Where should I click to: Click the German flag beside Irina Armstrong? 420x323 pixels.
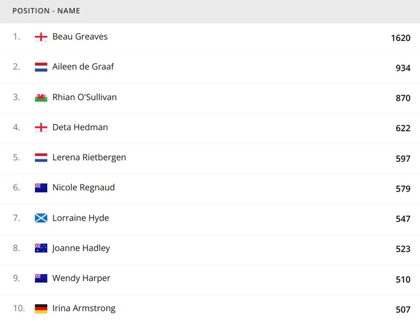click(41, 308)
